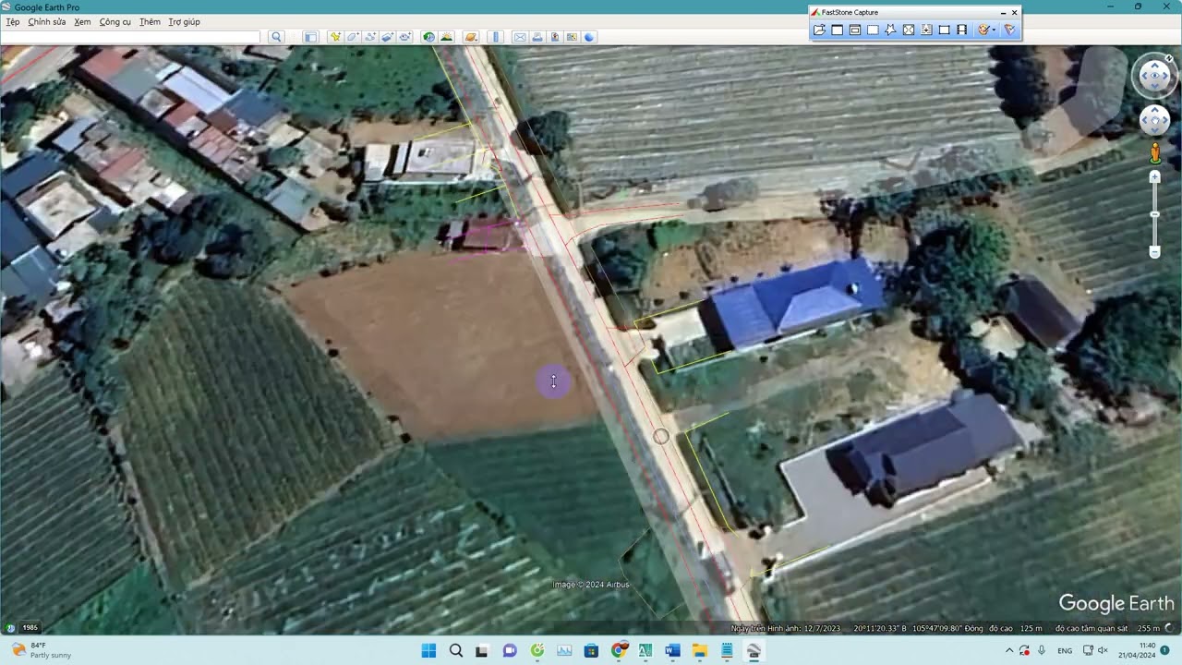1182x665 pixels.
Task: Capture rectangular region in FastStone
Action: click(x=873, y=30)
